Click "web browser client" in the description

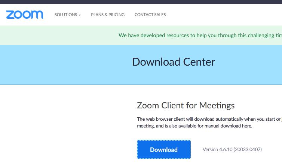pos(164,119)
